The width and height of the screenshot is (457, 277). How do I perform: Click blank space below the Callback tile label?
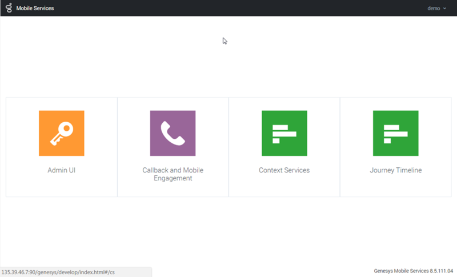[173, 190]
